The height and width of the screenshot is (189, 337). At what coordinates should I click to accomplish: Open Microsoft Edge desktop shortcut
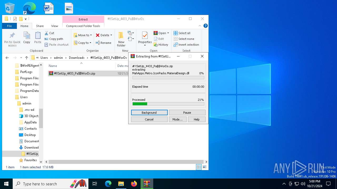coord(29,8)
